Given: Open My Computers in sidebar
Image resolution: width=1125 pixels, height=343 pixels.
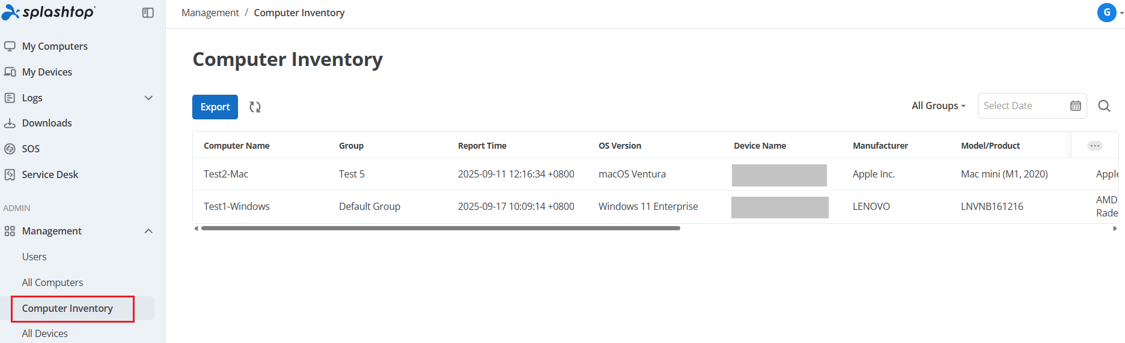Looking at the screenshot, I should pos(55,46).
